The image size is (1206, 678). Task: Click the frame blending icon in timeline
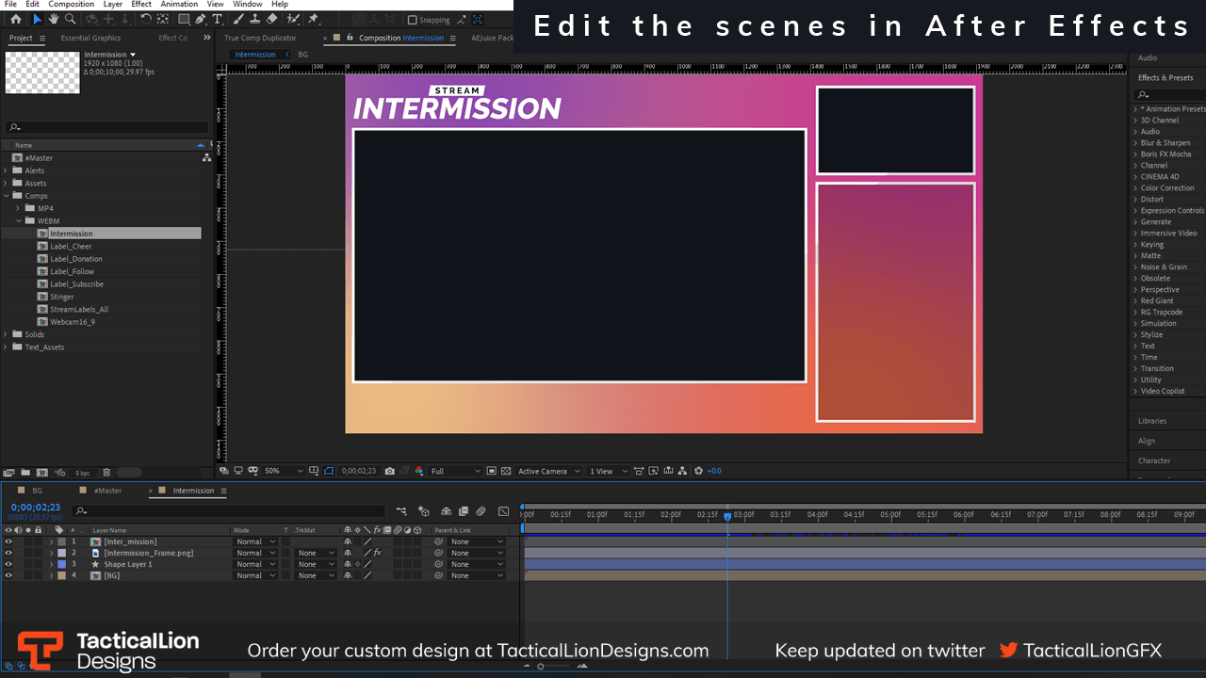coord(464,511)
